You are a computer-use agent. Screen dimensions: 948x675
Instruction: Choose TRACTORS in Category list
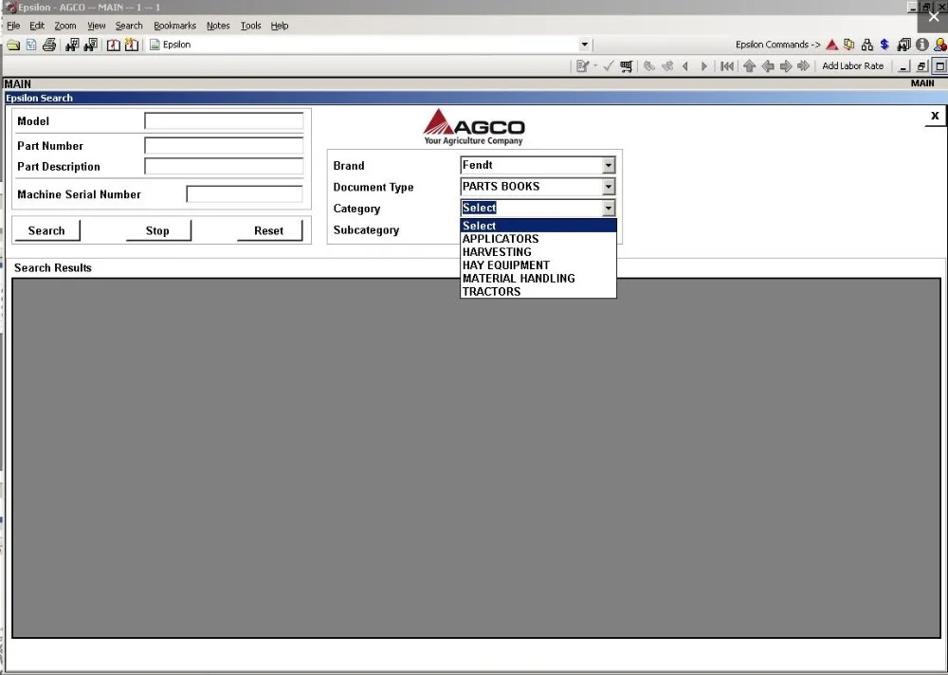tap(538, 292)
